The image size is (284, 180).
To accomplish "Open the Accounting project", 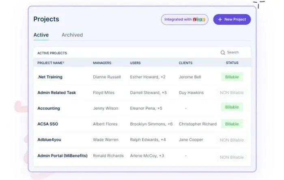I will pyautogui.click(x=49, y=108).
